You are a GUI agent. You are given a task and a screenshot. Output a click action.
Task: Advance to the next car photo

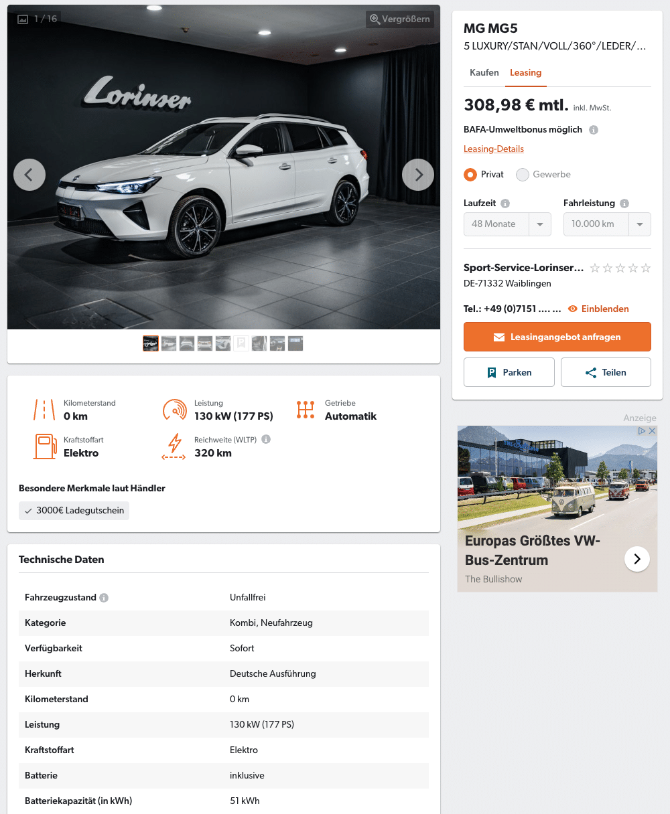click(418, 175)
